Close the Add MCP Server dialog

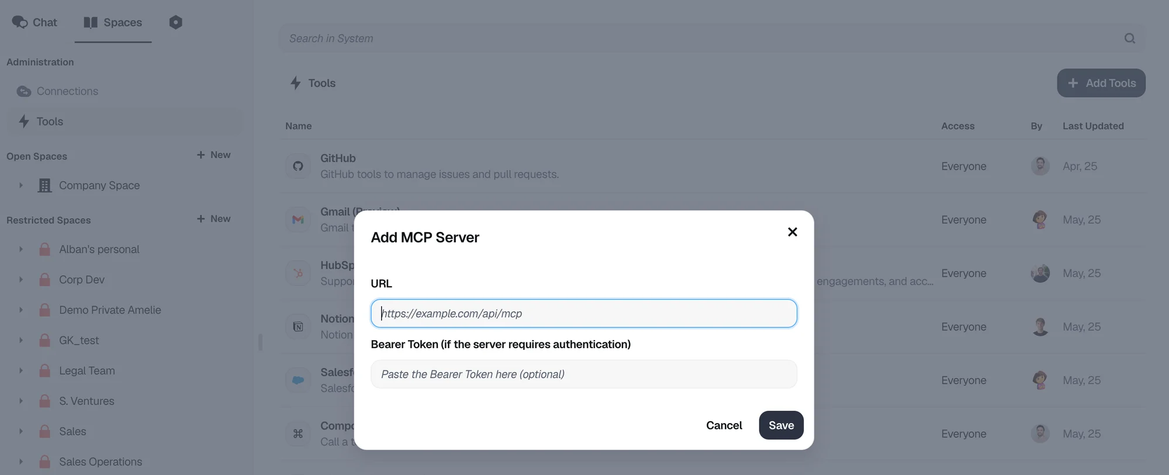792,231
